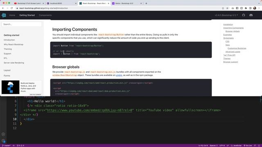Image resolution: width=262 pixels, height=147 pixels.
Task: Reload the page with the refresh icon
Action: click(x=12, y=8)
